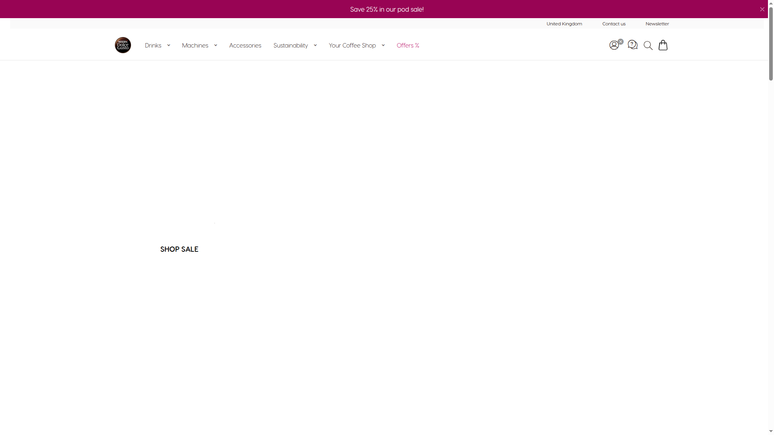
Task: Click the search magnifier icon
Action: pyautogui.click(x=648, y=46)
